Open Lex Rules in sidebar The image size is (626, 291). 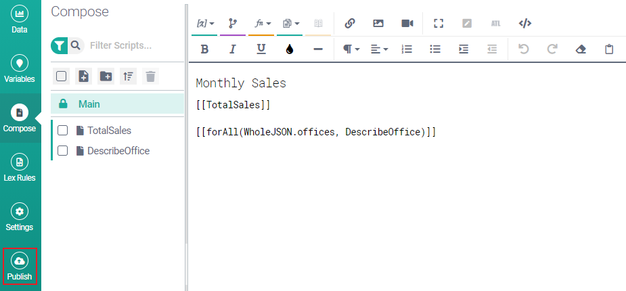[20, 168]
